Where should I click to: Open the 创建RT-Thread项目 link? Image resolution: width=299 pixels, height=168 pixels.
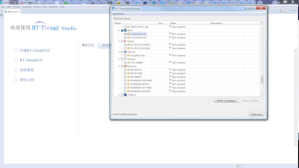point(35,51)
